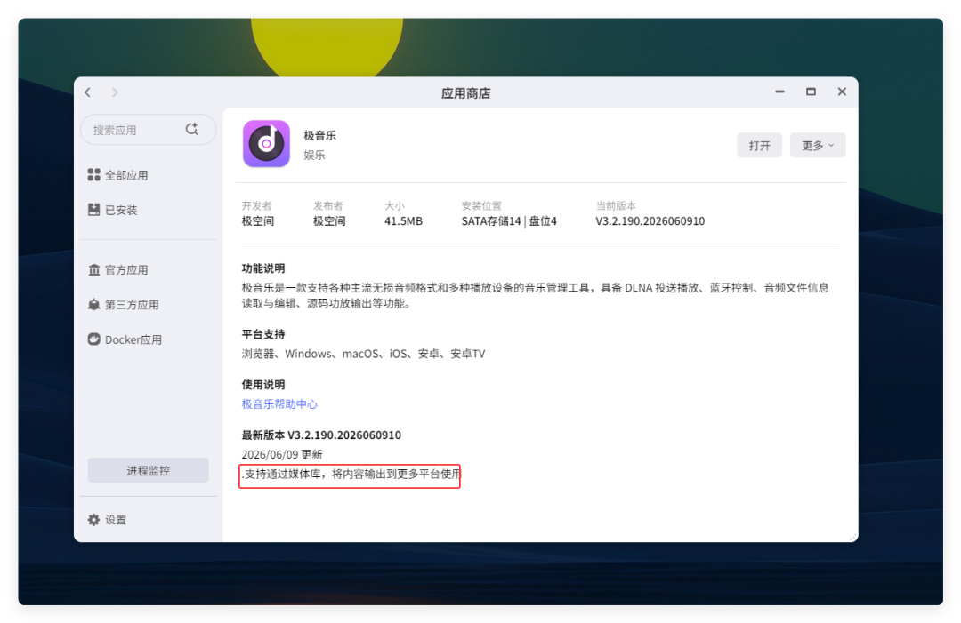Click 极空间 under 发布者

[x=329, y=221]
